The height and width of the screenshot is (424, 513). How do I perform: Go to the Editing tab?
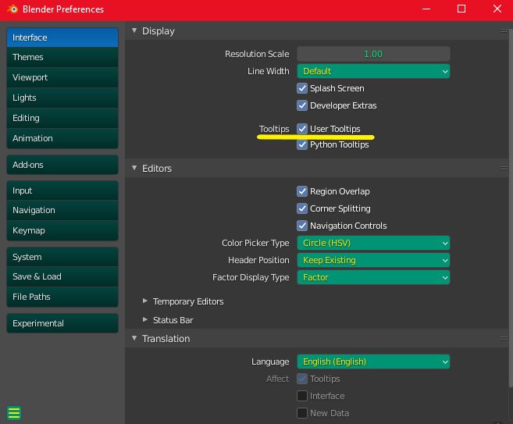[x=62, y=118]
